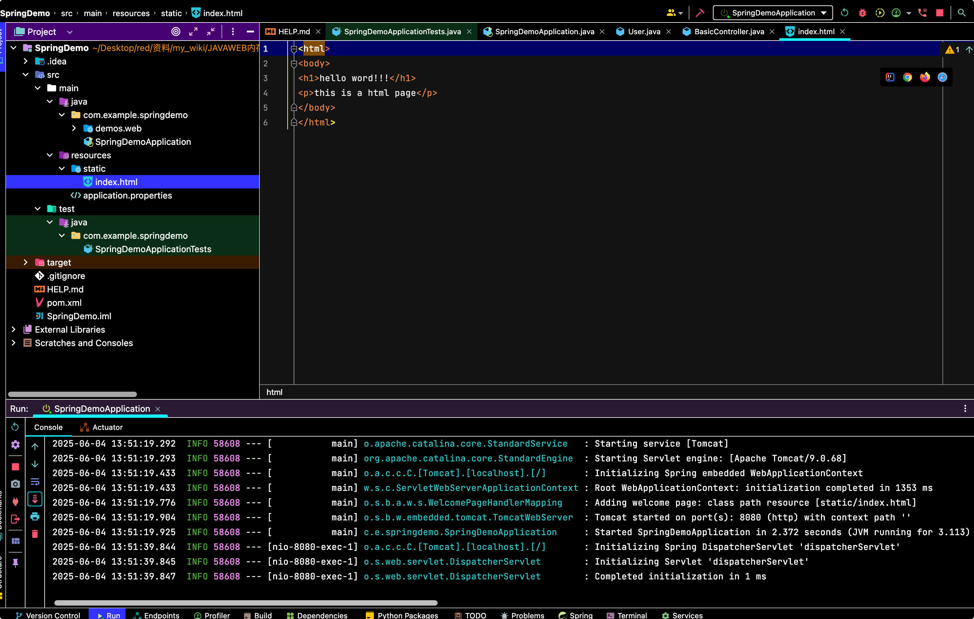This screenshot has width=974, height=619.
Task: Click the Build hammer icon
Action: coord(700,13)
